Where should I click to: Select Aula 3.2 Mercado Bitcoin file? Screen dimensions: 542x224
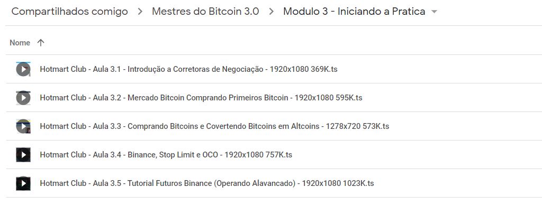pos(201,98)
